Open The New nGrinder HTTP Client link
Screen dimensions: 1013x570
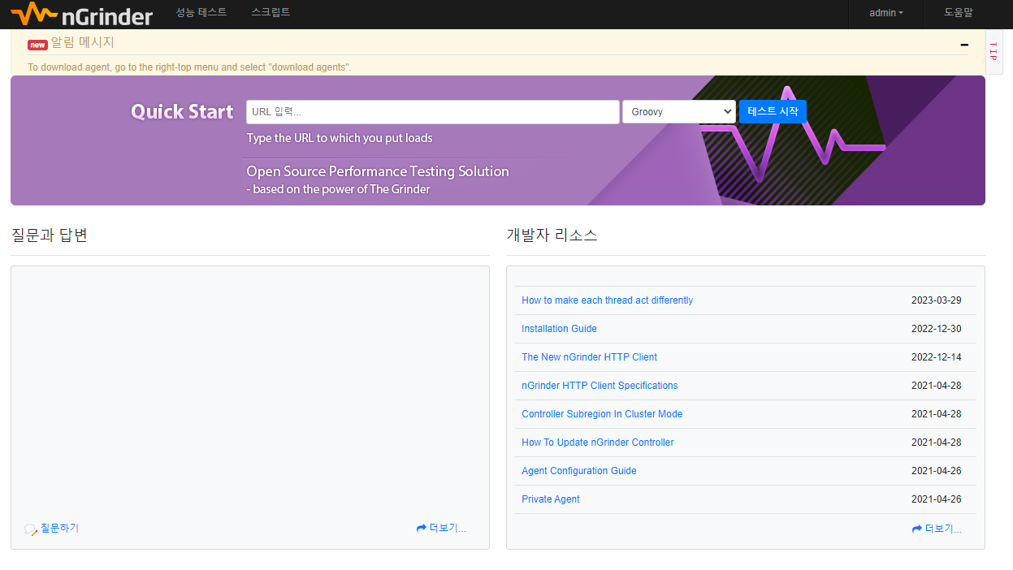pos(589,357)
